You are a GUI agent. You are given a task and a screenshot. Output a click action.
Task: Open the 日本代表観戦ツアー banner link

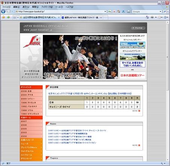132,75
